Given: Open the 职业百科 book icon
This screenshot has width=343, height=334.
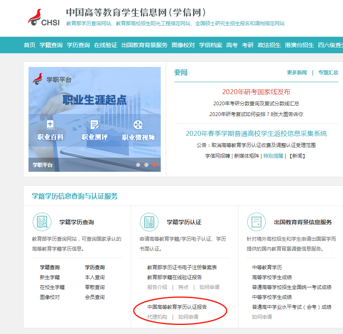Looking at the screenshot, I should [50, 125].
